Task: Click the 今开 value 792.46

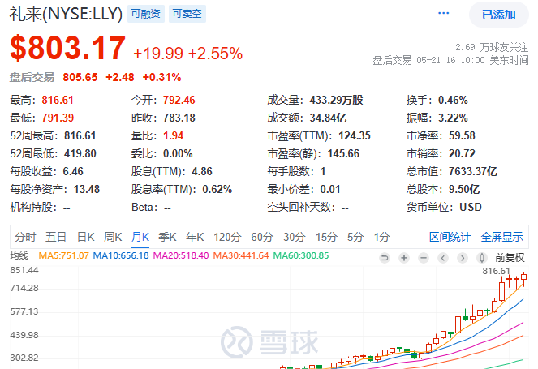Action: pos(179,100)
